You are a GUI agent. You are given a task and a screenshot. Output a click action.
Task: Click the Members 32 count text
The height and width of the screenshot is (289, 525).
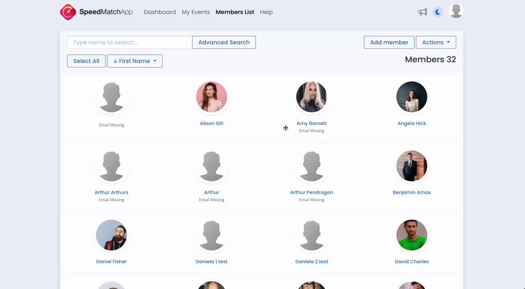(430, 59)
